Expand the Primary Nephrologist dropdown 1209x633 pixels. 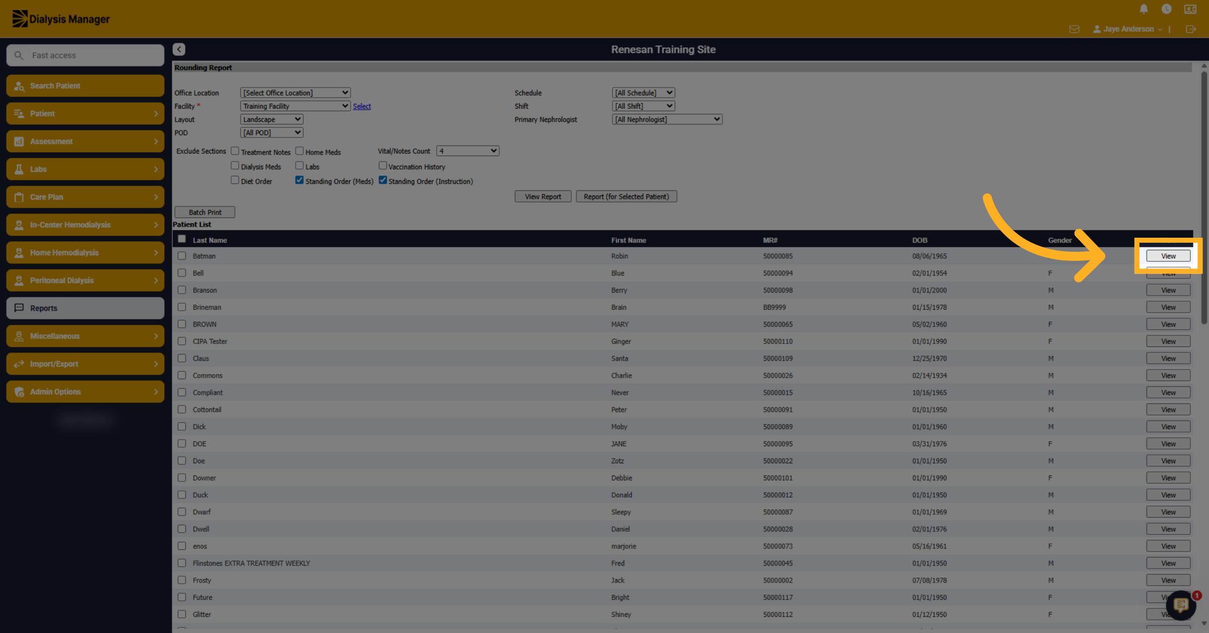tap(667, 119)
